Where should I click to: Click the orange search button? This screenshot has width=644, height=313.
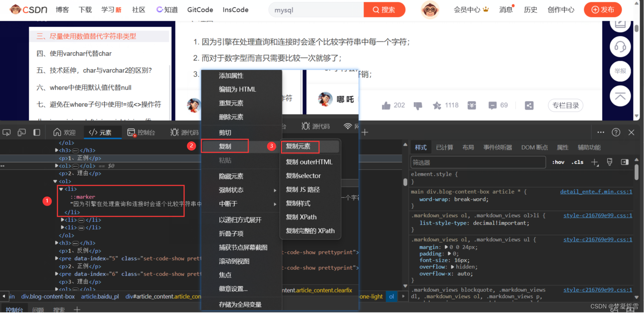[384, 10]
